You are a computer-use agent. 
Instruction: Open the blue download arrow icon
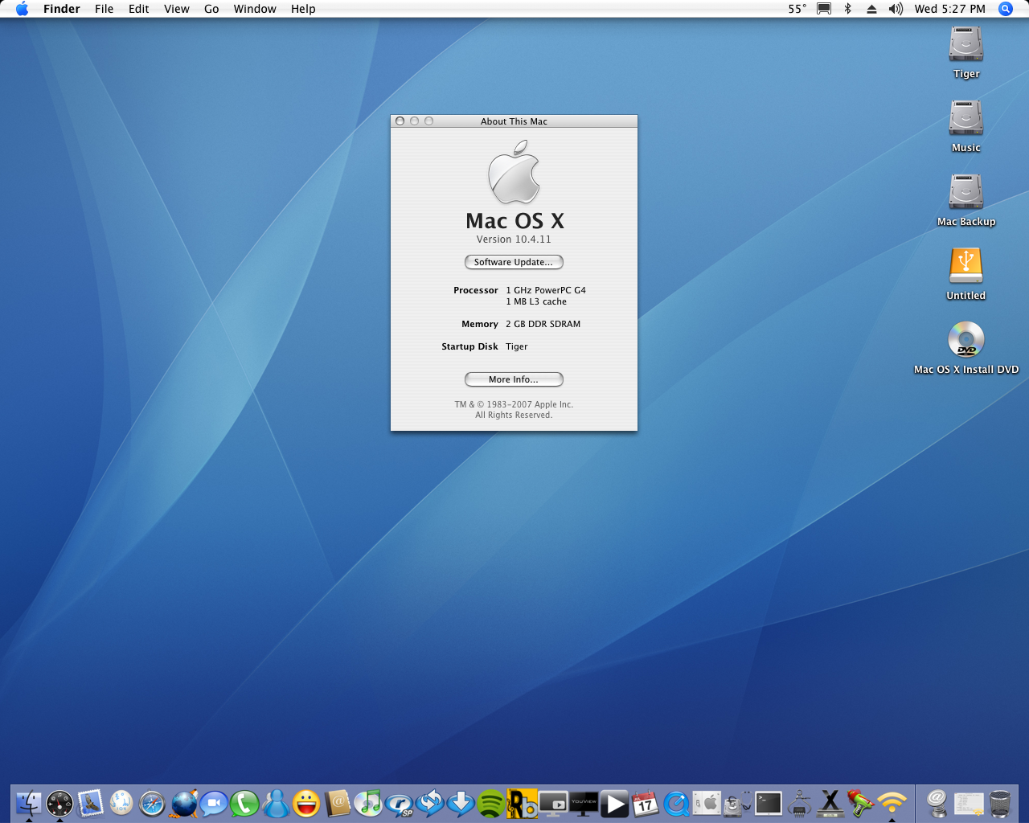[461, 803]
